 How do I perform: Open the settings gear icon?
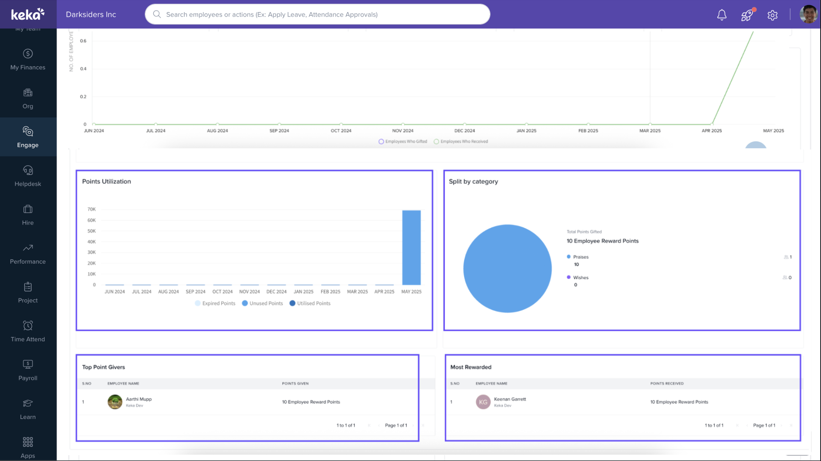pos(772,15)
